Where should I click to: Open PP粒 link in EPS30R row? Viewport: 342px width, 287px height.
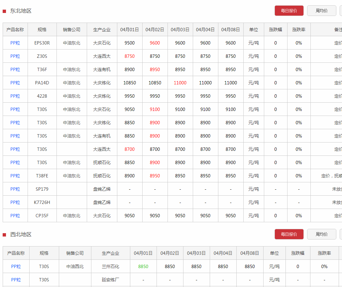(x=15, y=43)
